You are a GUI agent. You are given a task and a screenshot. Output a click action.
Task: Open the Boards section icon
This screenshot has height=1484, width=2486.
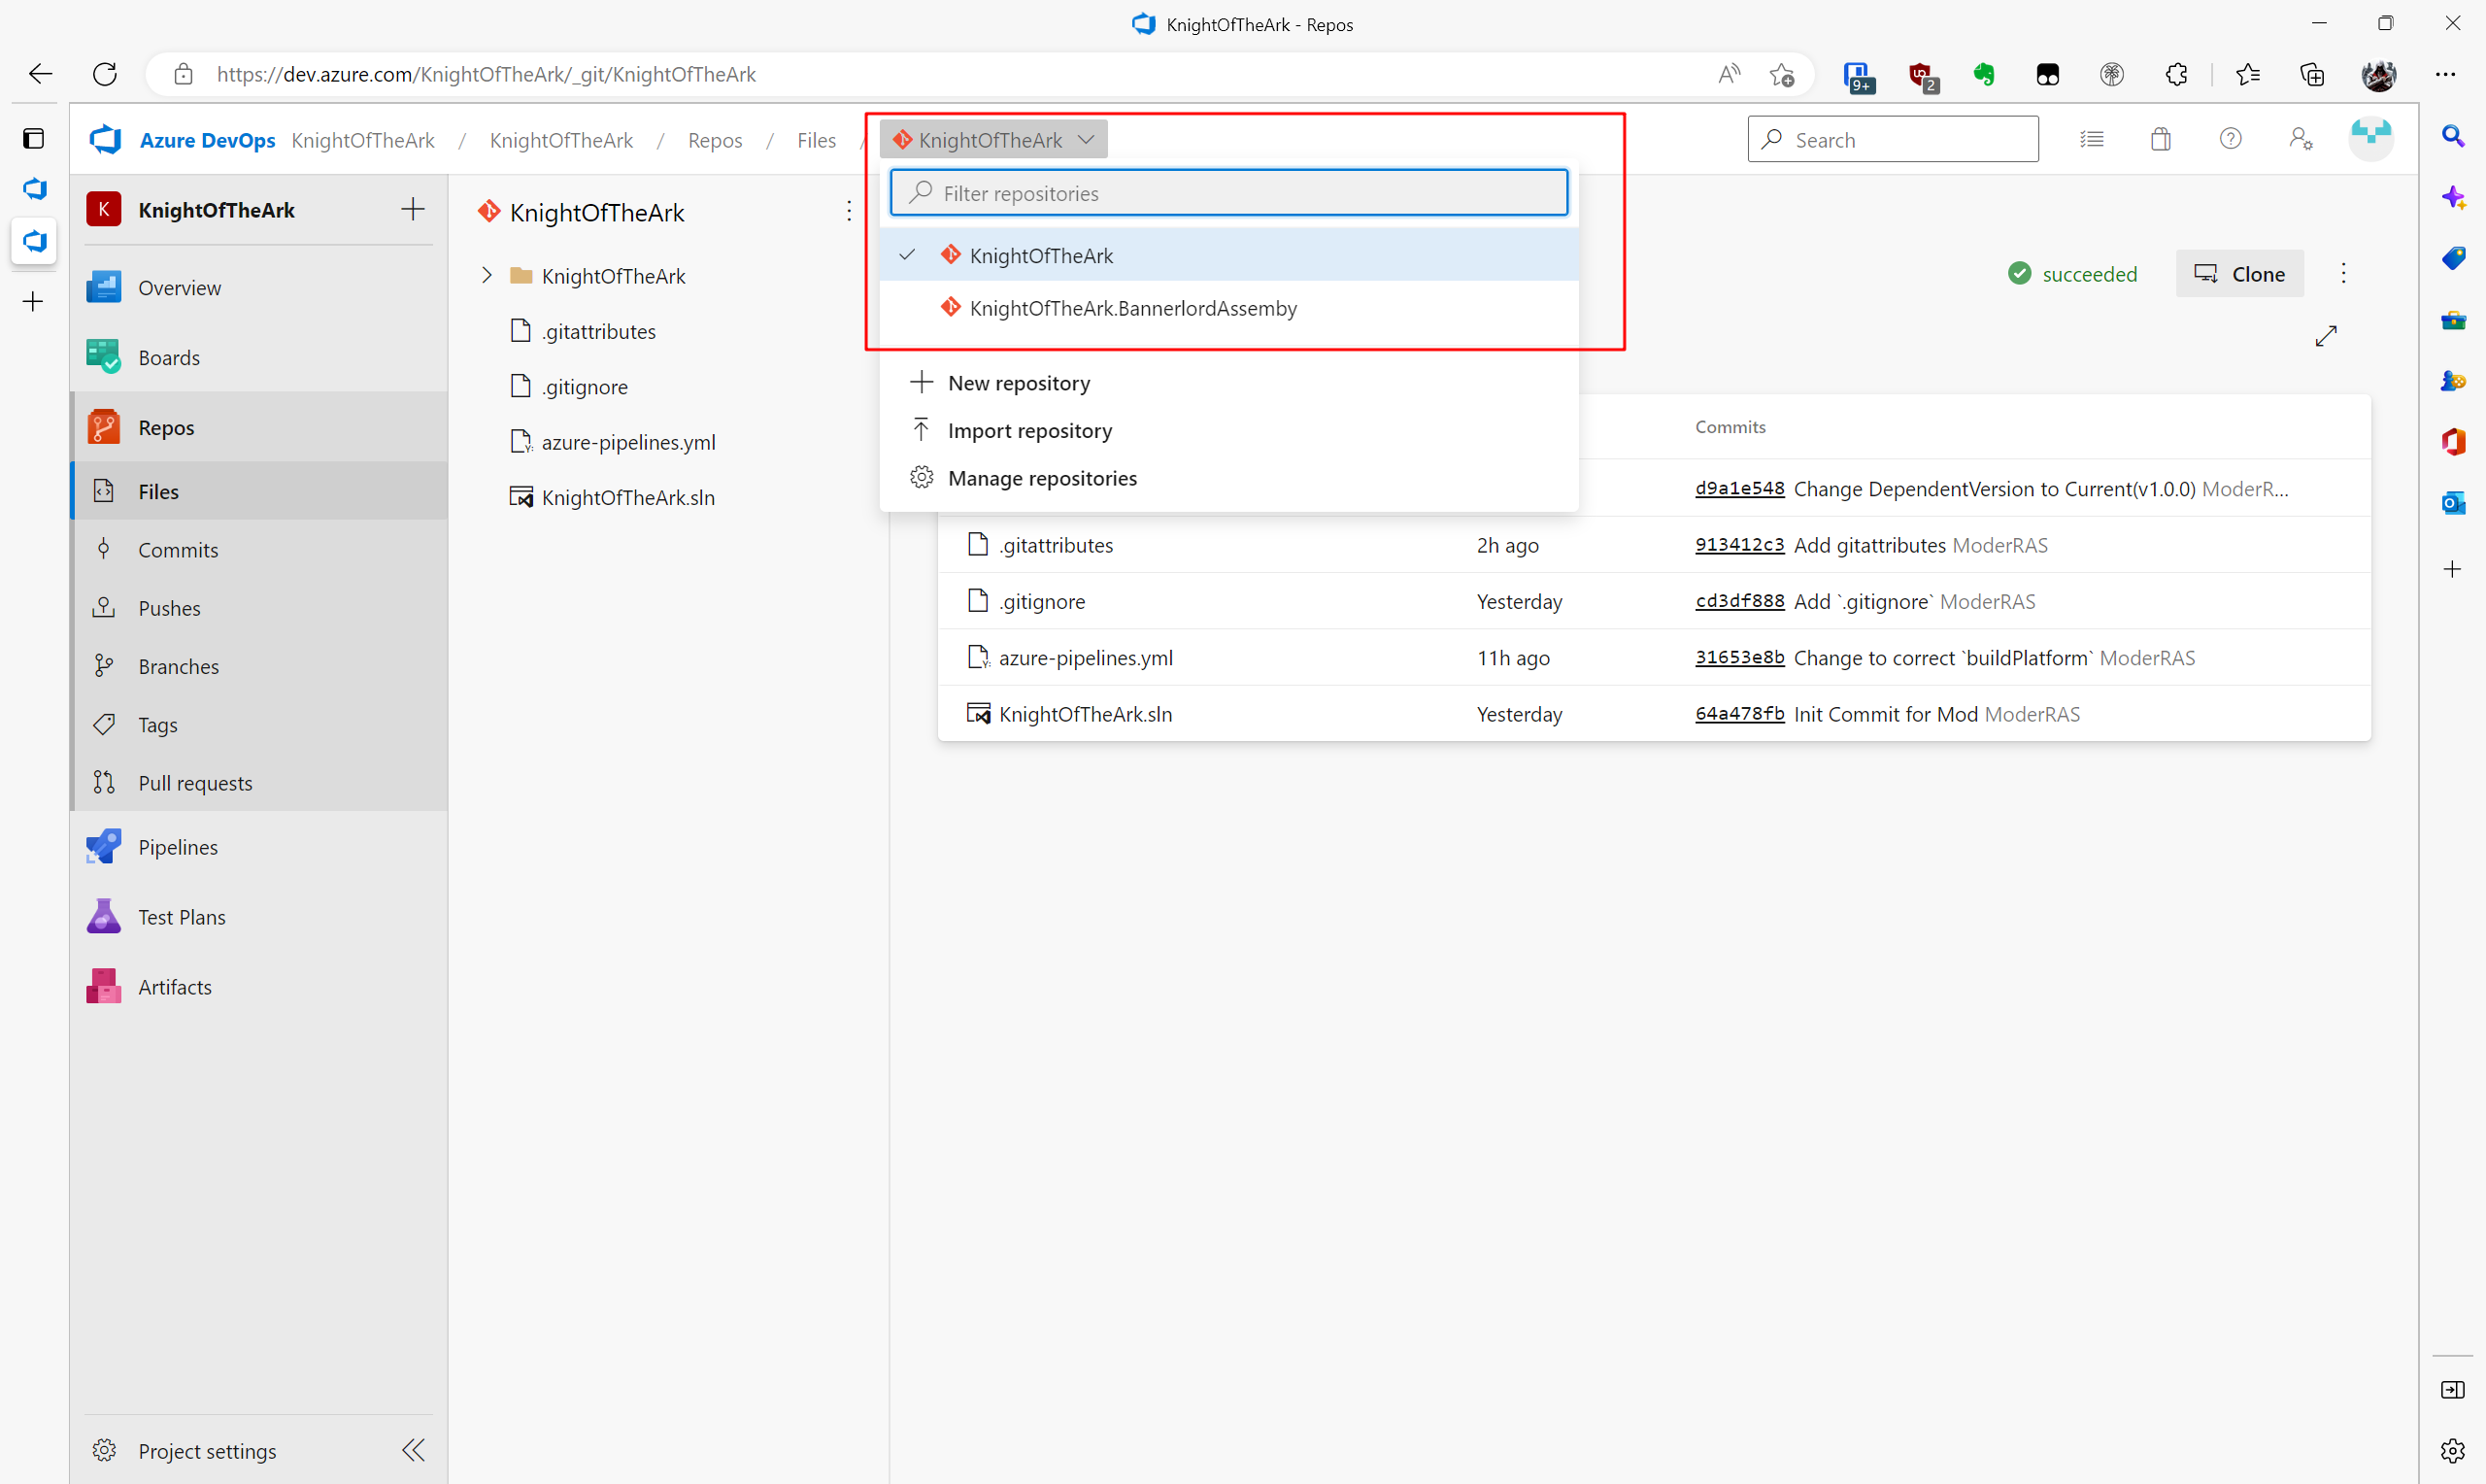coord(103,357)
